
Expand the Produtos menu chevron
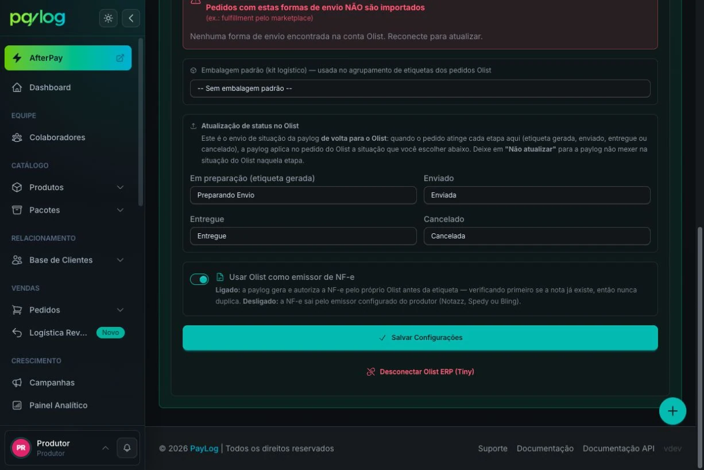(120, 187)
